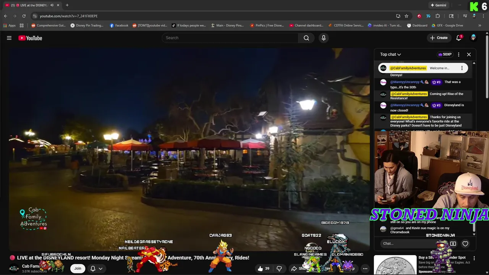Open PinPics Free Disney bookmark
The image size is (489, 275).
pos(267,26)
